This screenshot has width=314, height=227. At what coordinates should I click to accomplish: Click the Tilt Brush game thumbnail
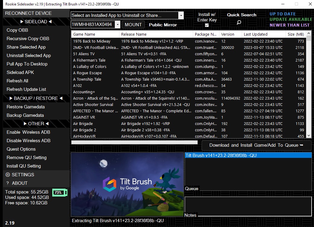pyautogui.click(x=127, y=184)
